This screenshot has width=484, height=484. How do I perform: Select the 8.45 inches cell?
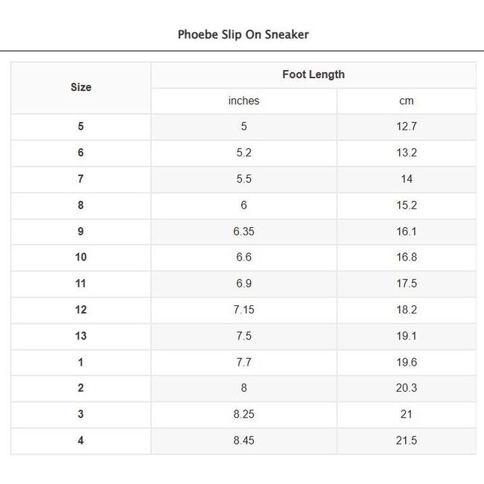[243, 441]
